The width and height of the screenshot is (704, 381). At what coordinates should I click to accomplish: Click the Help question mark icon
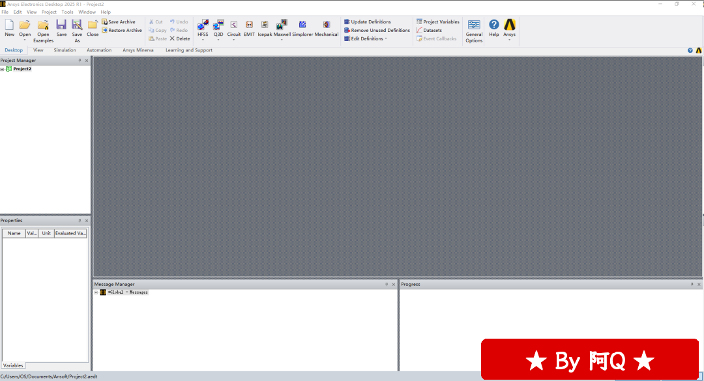(x=494, y=25)
